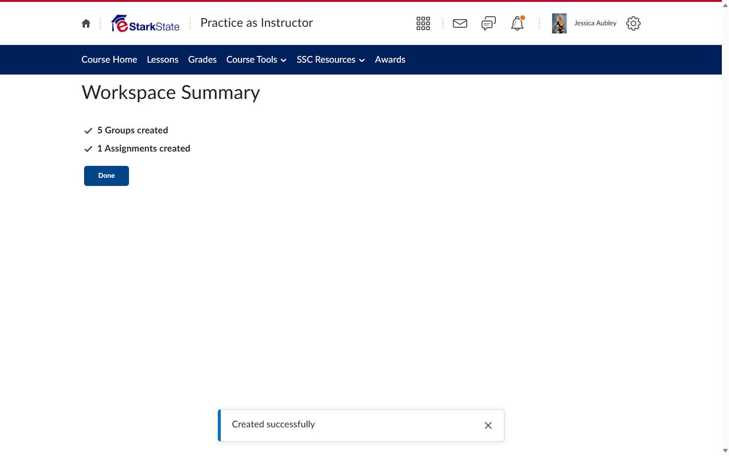Go to Course Home
The height and width of the screenshot is (456, 729).
click(109, 60)
